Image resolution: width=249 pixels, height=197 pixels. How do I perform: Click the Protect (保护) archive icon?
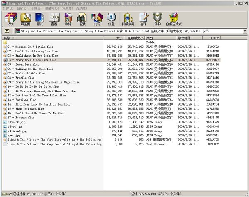click(157, 19)
